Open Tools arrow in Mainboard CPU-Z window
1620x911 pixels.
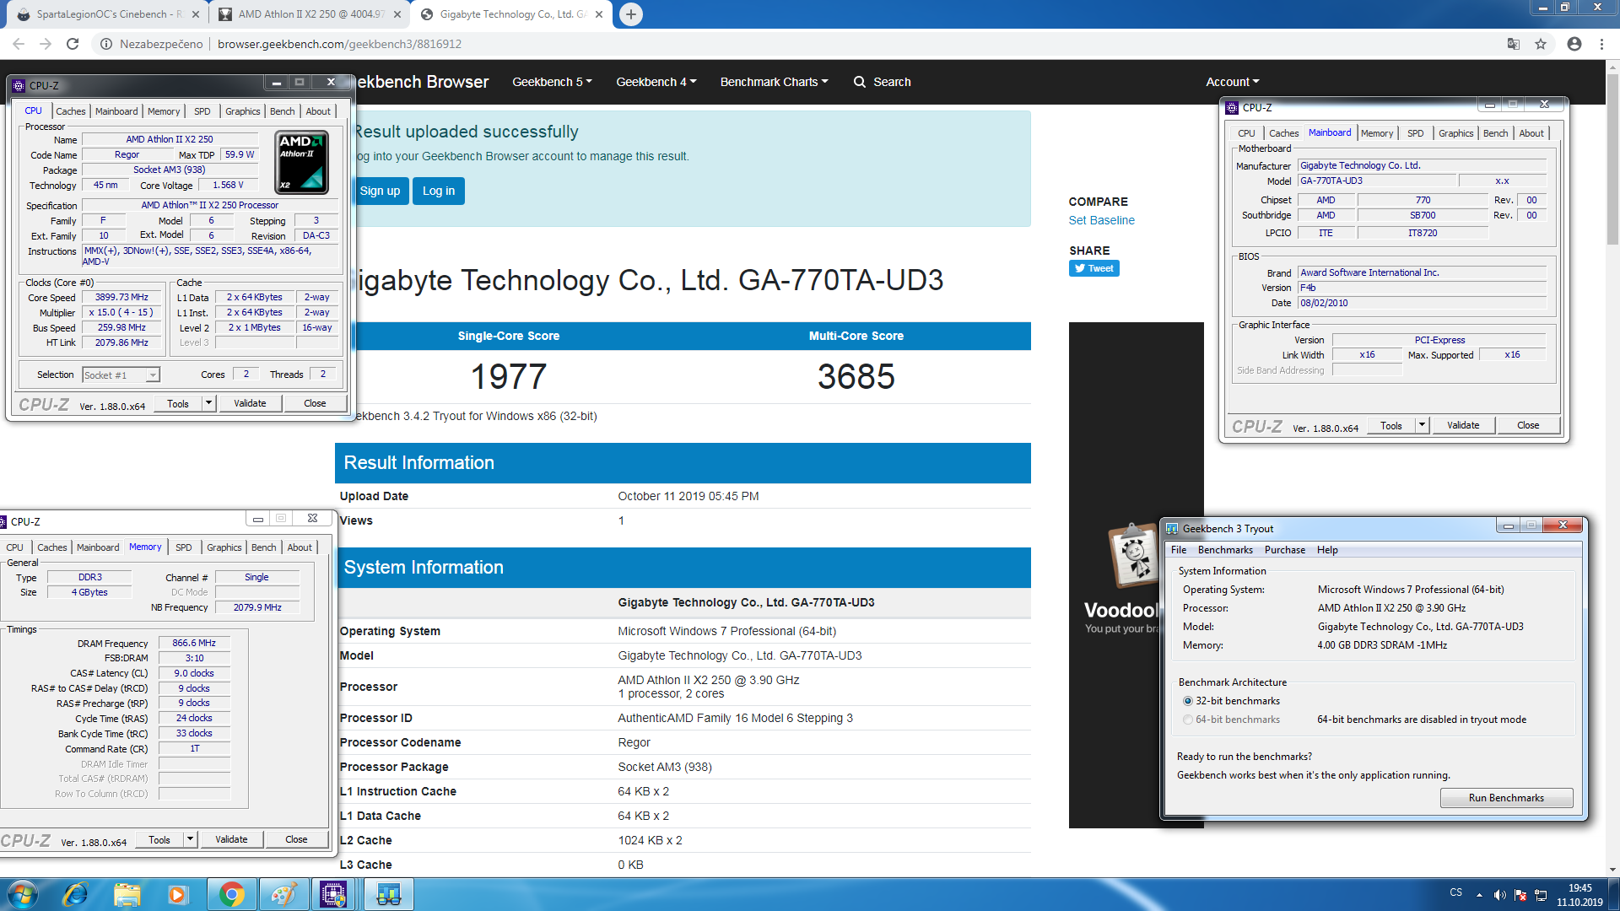click(1422, 425)
